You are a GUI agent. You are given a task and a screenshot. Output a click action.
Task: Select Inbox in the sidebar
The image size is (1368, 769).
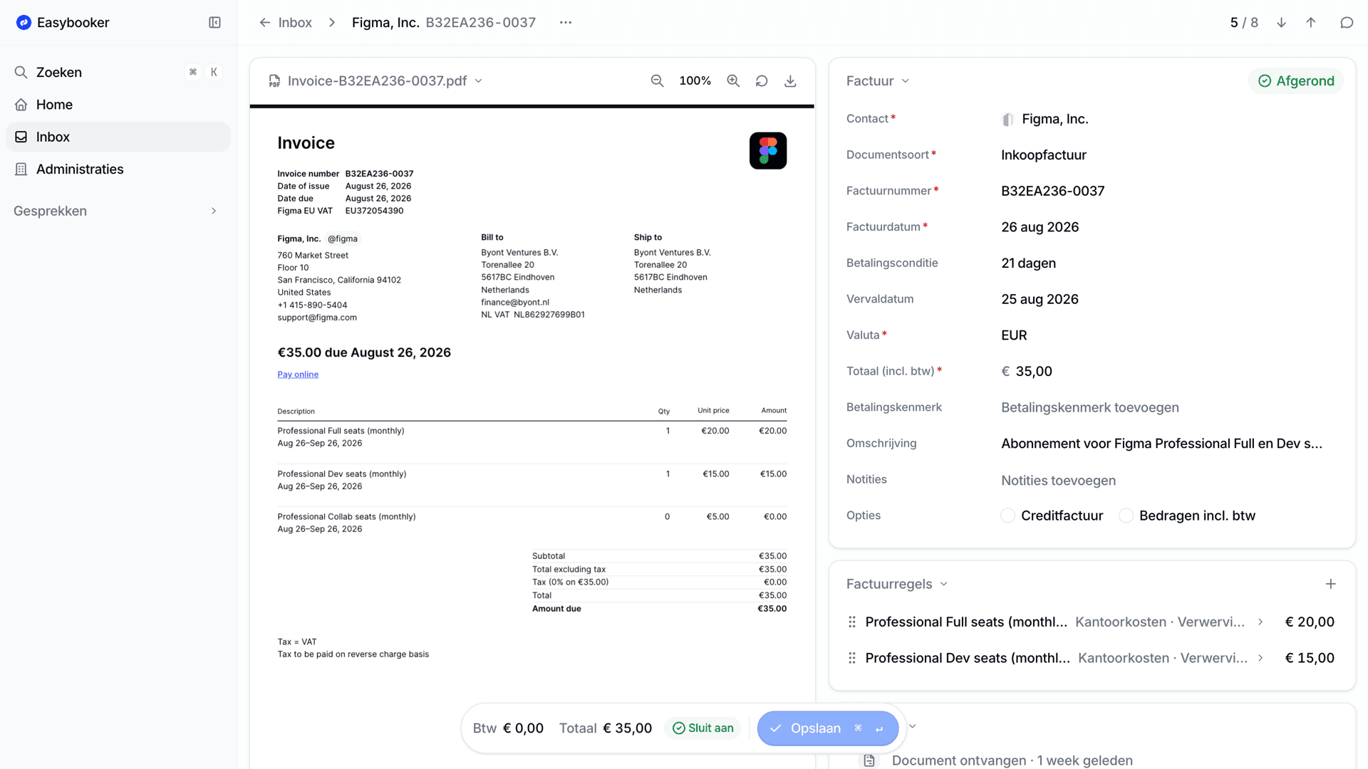[x=118, y=137]
